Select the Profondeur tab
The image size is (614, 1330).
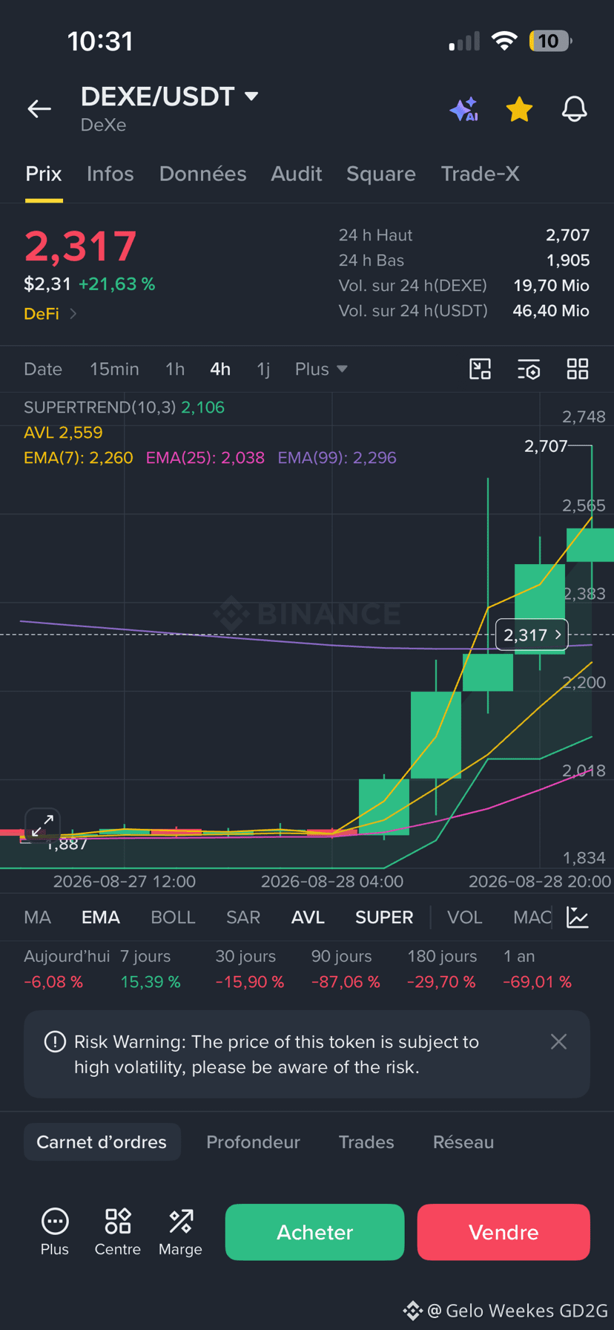coord(253,1142)
